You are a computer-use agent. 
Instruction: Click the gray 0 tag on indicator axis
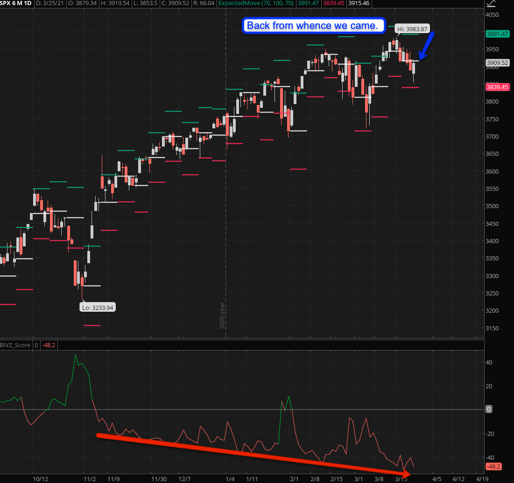(489, 409)
